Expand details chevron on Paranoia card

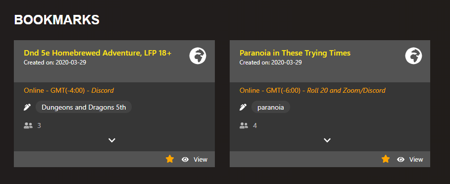pos(327,140)
